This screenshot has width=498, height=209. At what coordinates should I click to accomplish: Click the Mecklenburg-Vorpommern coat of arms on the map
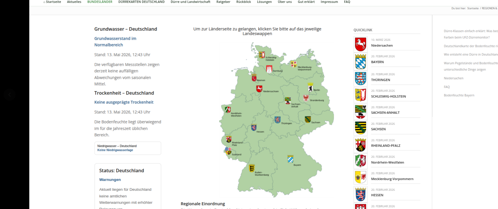pos(293,64)
